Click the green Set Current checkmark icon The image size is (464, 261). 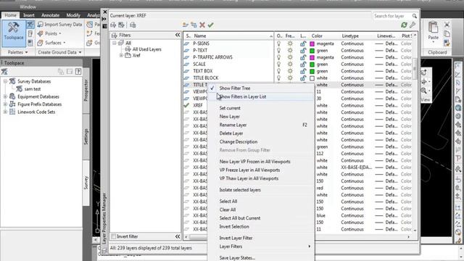(210, 25)
